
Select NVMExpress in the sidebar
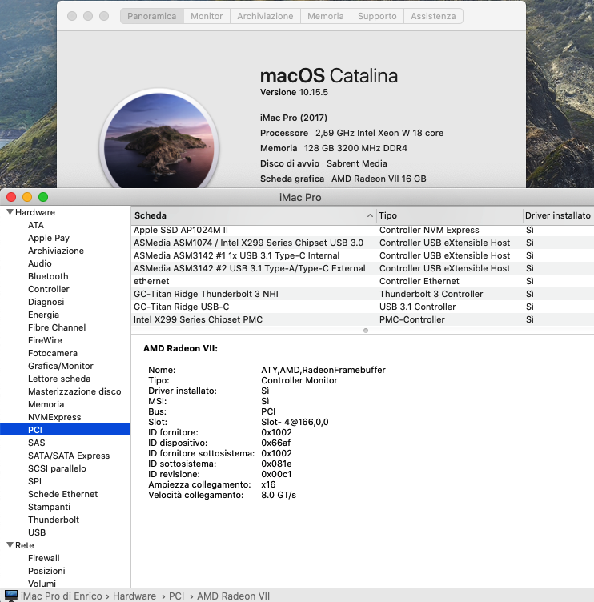pos(54,417)
